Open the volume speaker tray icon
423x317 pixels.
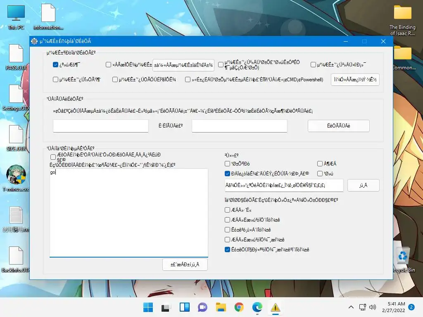pos(373,307)
